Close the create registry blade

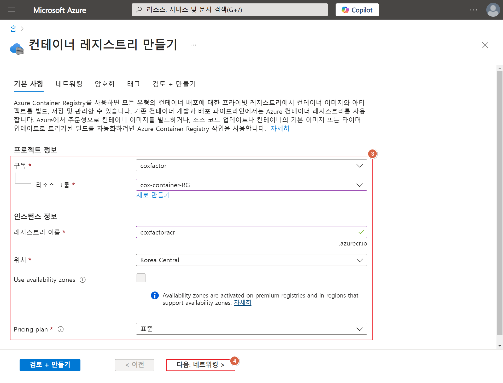click(x=485, y=45)
